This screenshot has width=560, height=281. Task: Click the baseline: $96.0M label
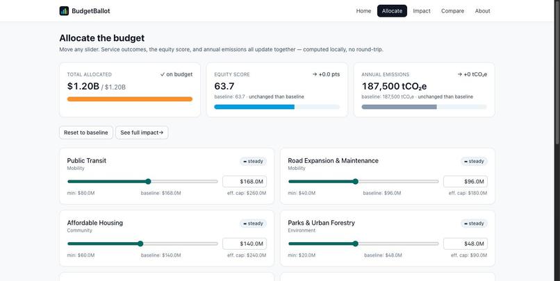(382, 194)
